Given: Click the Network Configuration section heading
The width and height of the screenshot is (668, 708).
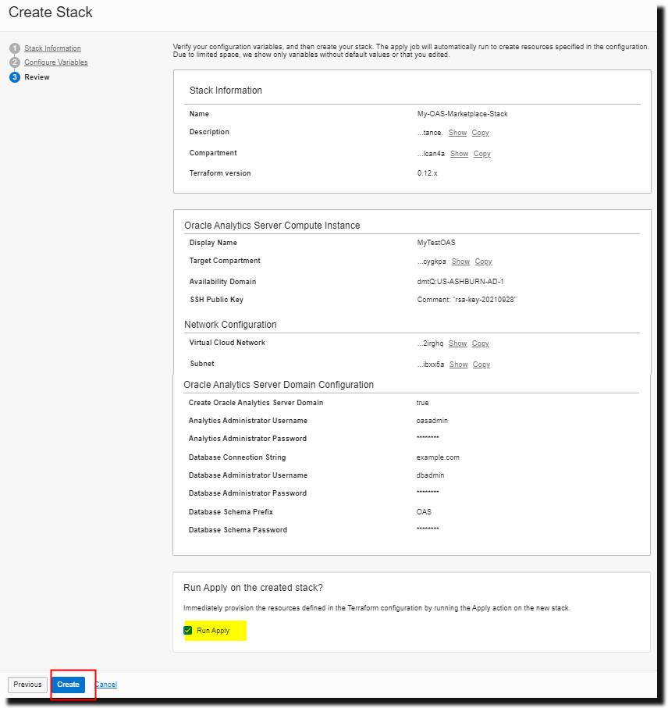Looking at the screenshot, I should point(230,325).
